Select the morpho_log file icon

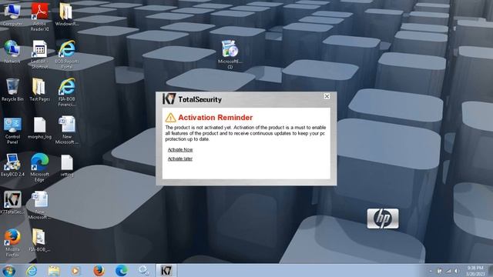39,128
